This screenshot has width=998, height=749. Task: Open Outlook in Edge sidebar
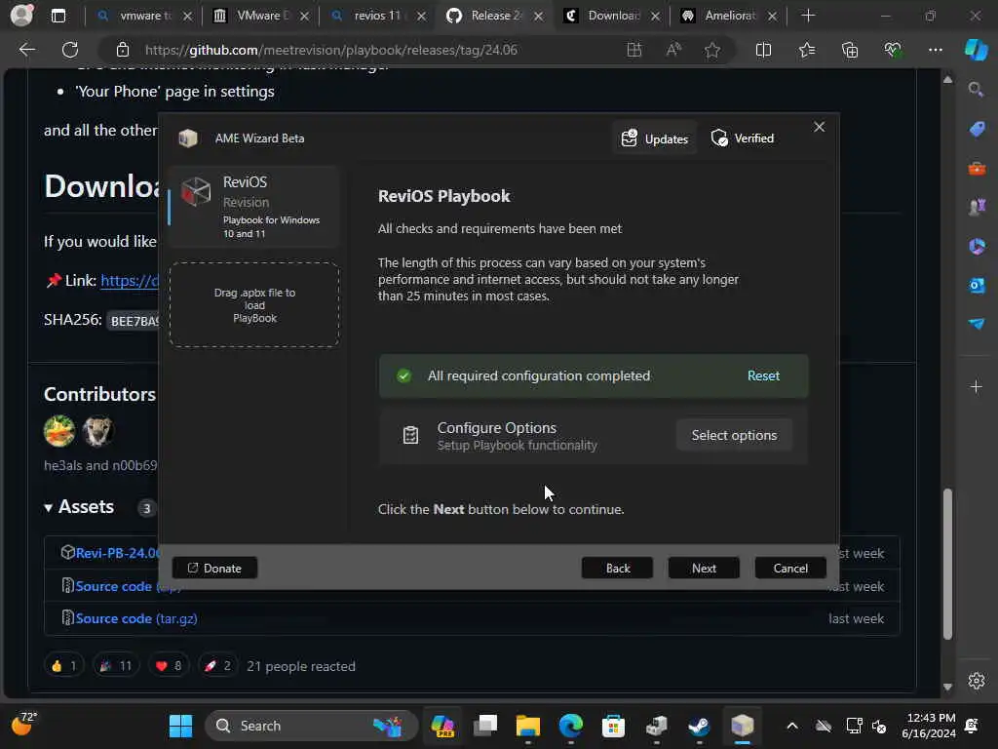tap(977, 285)
